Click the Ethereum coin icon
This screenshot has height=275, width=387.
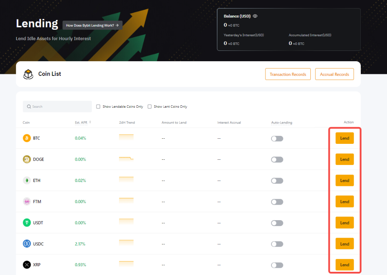[x=27, y=180]
